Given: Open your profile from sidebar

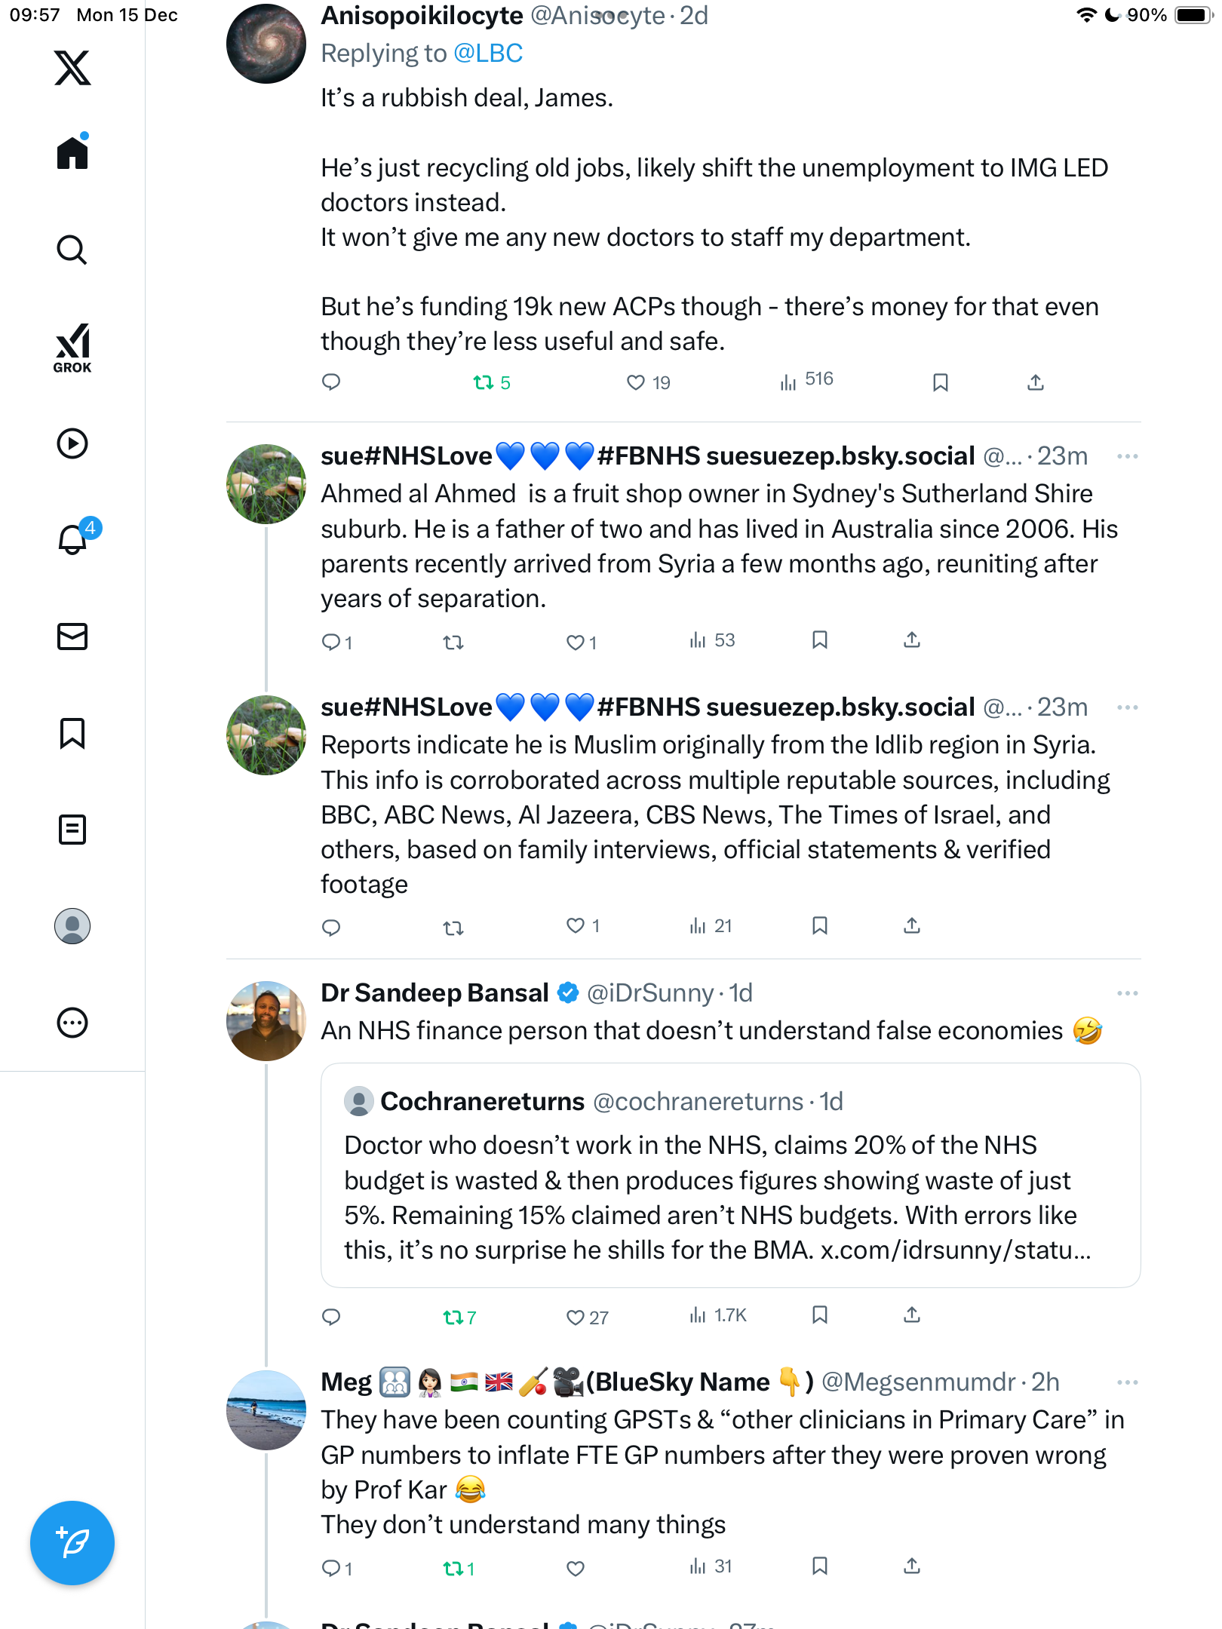Looking at the screenshot, I should click(x=72, y=926).
